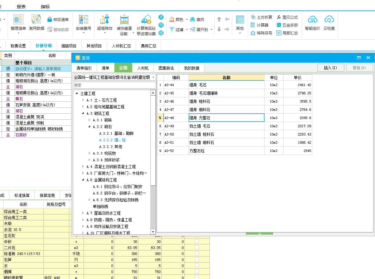Open the 其他 grid icon

[240, 19]
